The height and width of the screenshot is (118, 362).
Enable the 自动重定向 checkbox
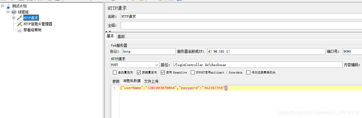pyautogui.click(x=115, y=72)
